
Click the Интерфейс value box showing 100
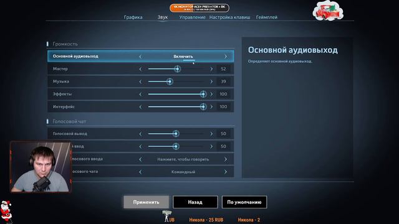(223, 107)
